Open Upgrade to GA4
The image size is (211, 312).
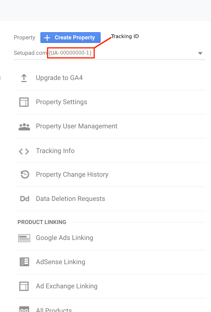coord(59,78)
